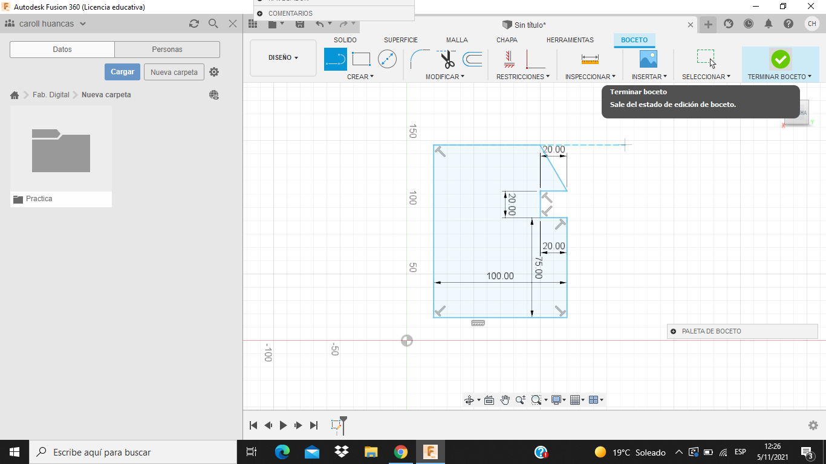This screenshot has width=826, height=464.
Task: Select the two-point Rectangle tool
Action: coord(361,59)
